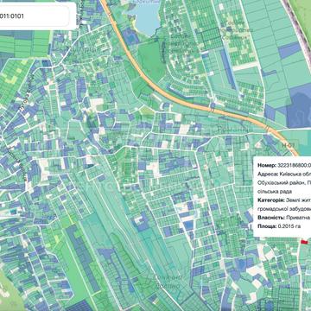This screenshot has height=311, width=311.
Task: Click the light blue lake area
Action: pos(146,17)
